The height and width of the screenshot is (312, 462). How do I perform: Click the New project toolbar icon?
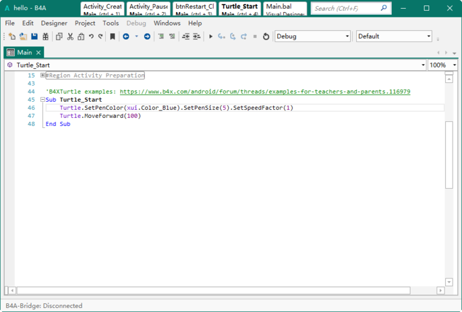pyautogui.click(x=12, y=36)
